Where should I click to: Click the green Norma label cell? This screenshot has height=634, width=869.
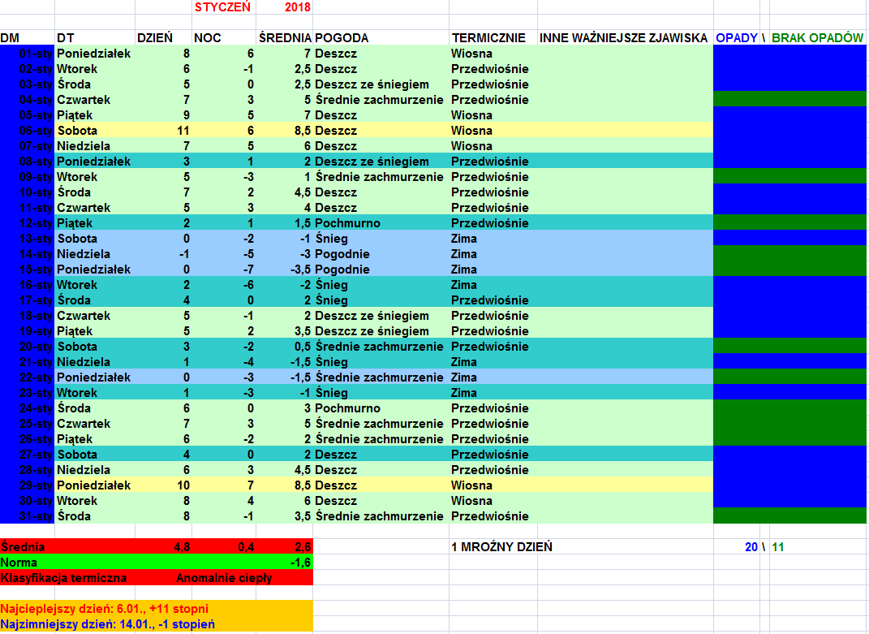click(19, 563)
